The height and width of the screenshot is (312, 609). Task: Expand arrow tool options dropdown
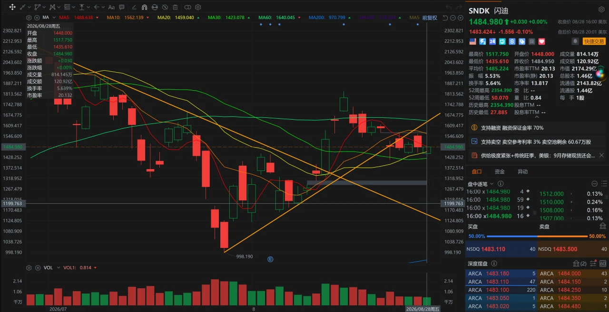(x=103, y=7)
